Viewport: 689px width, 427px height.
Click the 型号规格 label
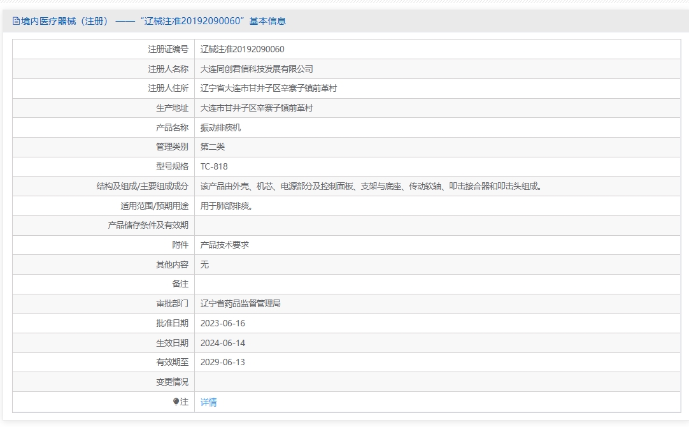click(172, 167)
